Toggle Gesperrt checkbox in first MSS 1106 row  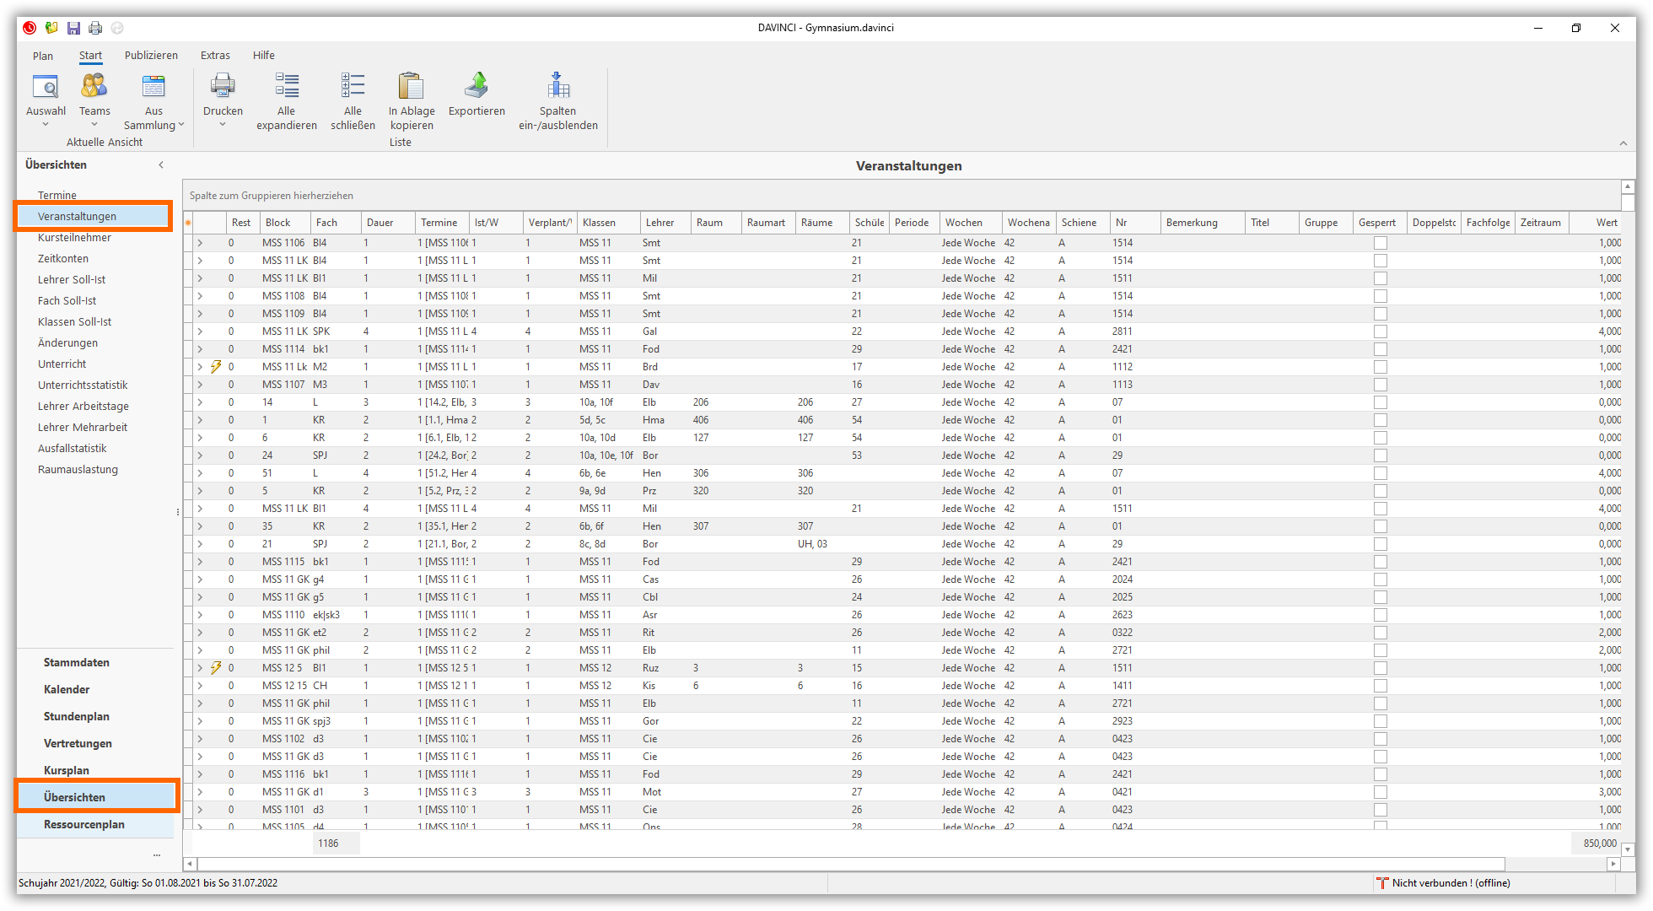pos(1380,243)
